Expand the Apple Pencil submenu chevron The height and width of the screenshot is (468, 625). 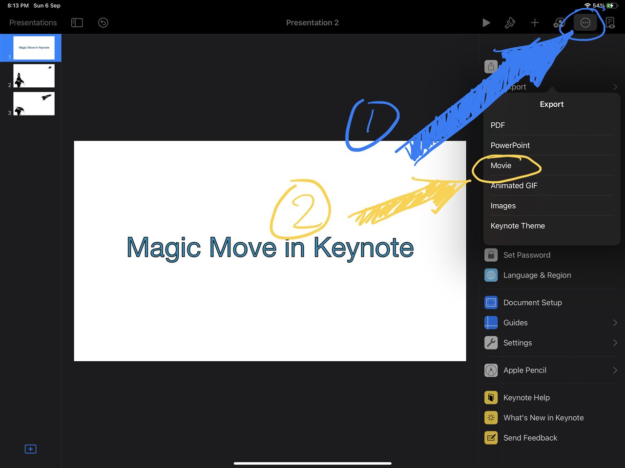(x=615, y=370)
